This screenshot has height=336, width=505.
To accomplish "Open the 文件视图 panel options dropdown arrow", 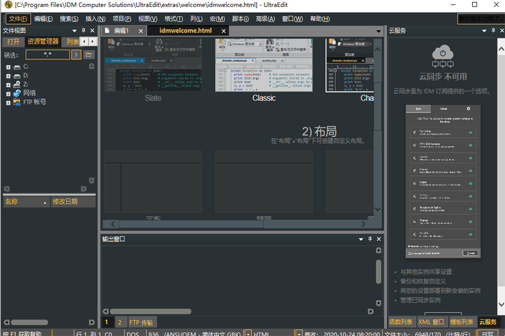I will (x=75, y=30).
